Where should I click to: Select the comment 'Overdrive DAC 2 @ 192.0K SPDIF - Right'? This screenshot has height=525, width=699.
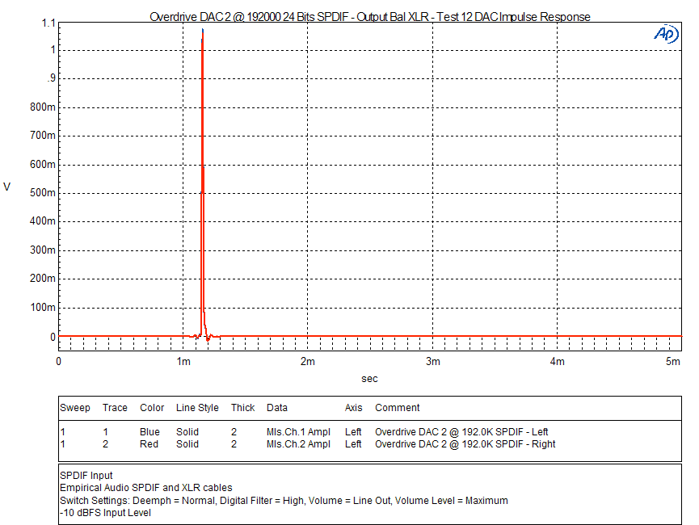465,444
